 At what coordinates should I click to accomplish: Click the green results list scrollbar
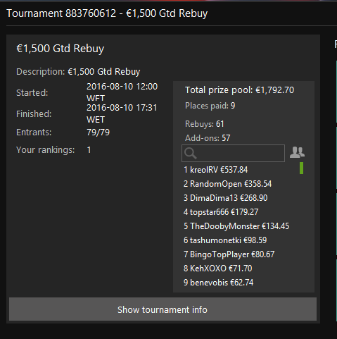[302, 168]
